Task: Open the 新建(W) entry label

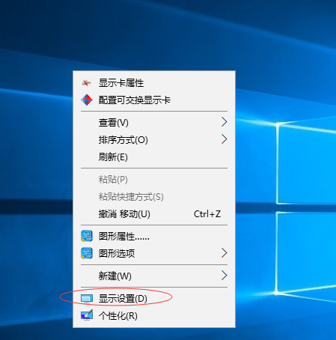Action: (x=115, y=276)
